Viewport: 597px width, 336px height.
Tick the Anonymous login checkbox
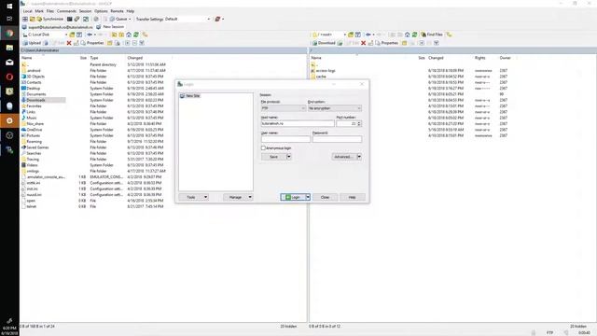click(x=263, y=147)
